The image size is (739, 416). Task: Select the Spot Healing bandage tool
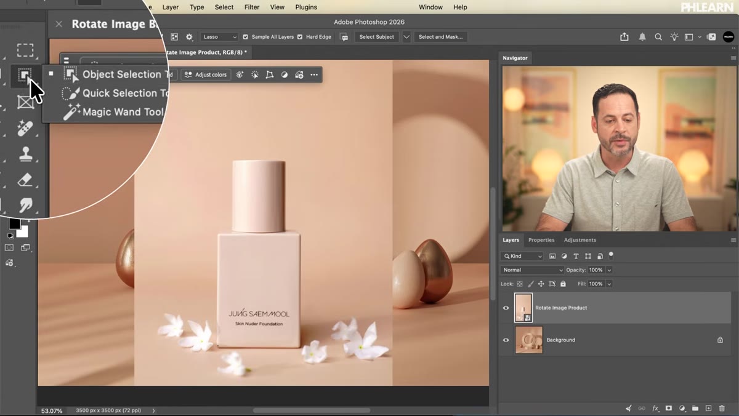[25, 128]
